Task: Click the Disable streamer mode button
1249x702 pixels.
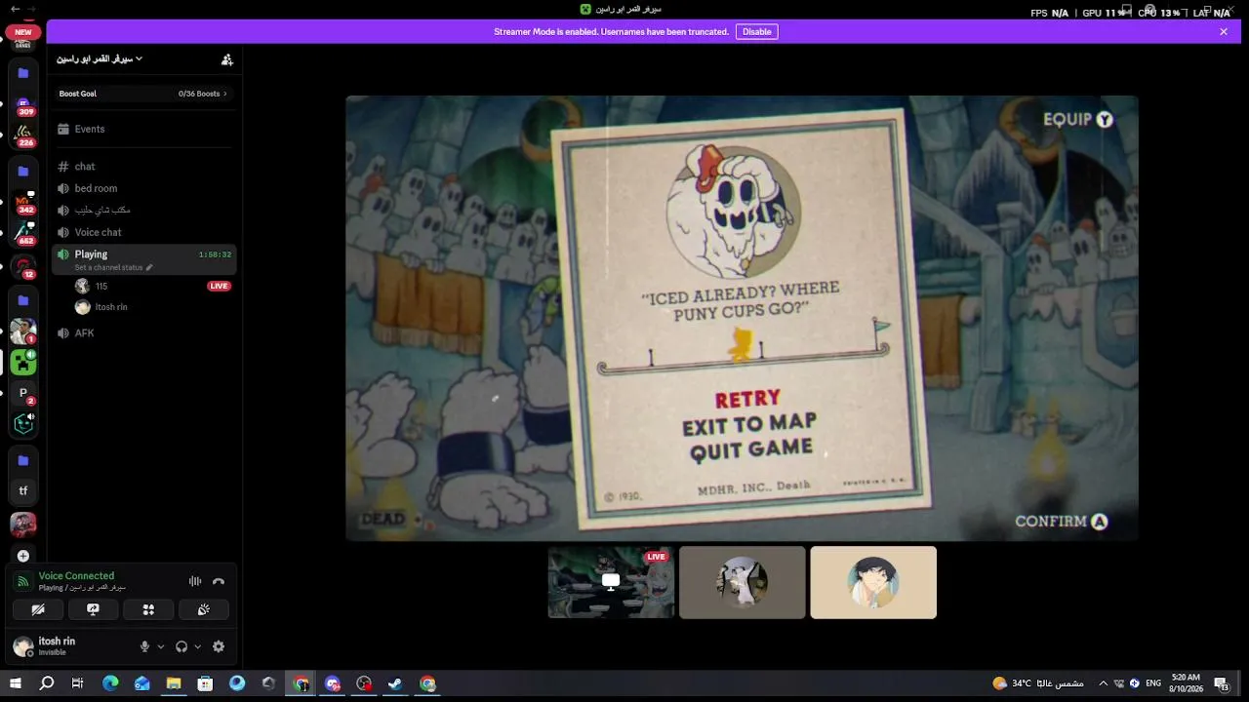Action: 756,31
